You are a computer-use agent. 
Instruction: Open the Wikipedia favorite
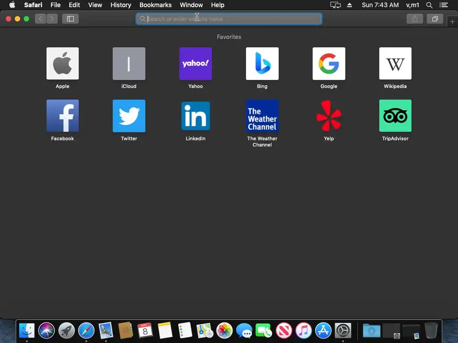pos(395,63)
